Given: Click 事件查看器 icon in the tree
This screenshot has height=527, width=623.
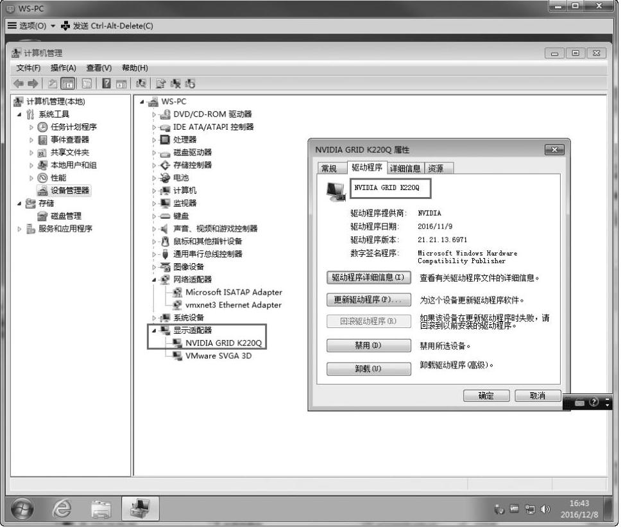Looking at the screenshot, I should [42, 139].
